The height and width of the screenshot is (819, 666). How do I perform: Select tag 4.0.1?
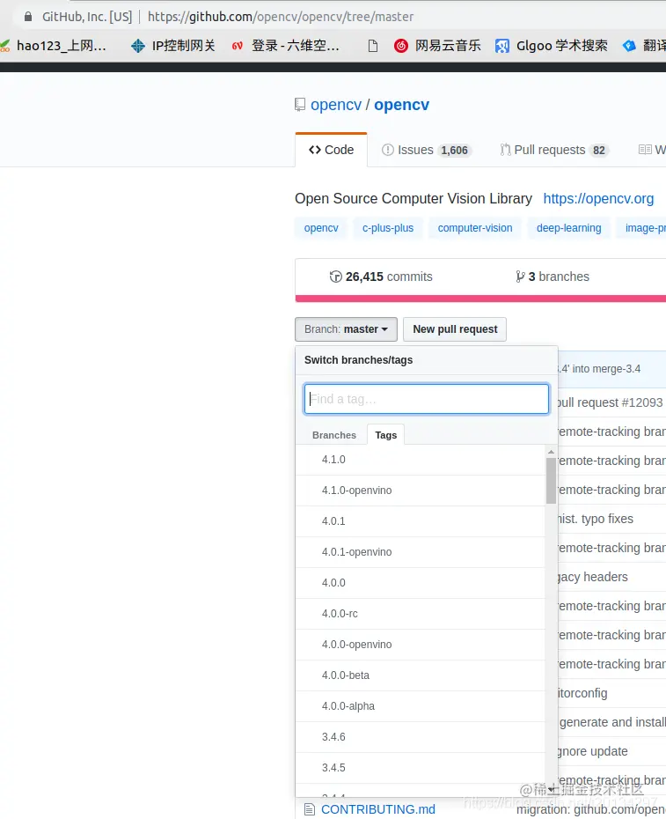421,521
